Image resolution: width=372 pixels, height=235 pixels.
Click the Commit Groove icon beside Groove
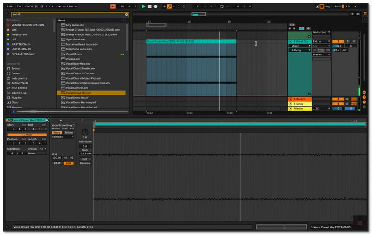click(x=46, y=149)
